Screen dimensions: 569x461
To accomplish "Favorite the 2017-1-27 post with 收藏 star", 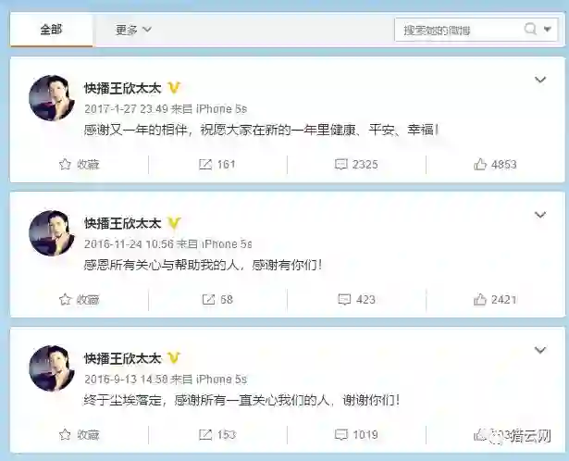I will pyautogui.click(x=80, y=165).
